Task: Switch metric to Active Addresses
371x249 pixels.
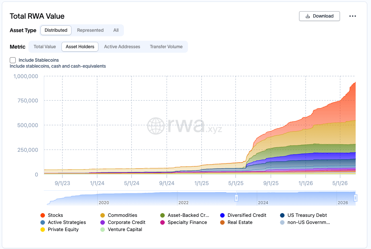Action: [122, 47]
